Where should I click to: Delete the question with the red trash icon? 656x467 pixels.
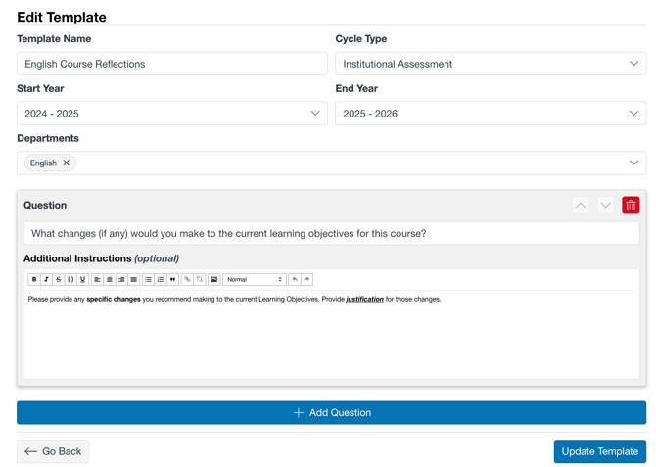pos(631,206)
